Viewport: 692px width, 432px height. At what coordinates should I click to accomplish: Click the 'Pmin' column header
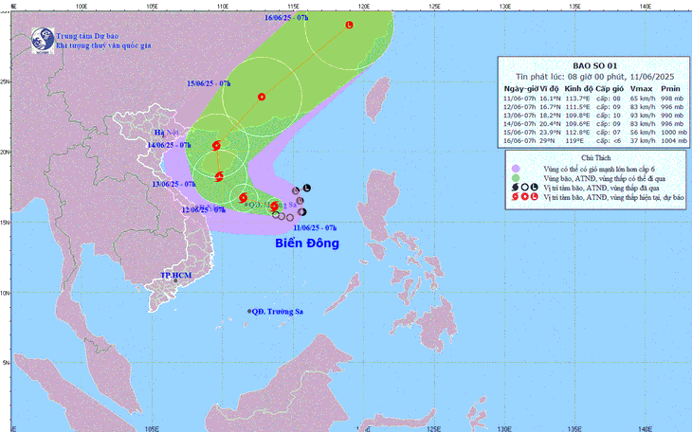(x=671, y=89)
